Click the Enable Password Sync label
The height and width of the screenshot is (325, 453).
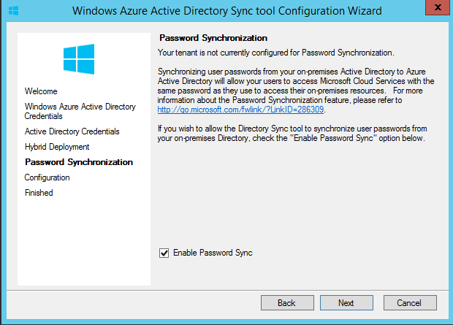[213, 253]
